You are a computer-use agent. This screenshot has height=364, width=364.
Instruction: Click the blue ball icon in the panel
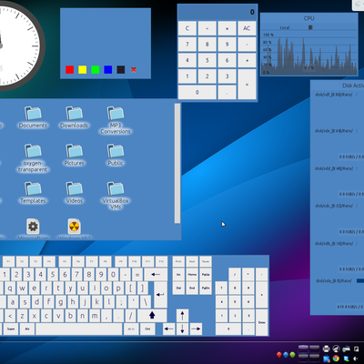click(x=286, y=355)
